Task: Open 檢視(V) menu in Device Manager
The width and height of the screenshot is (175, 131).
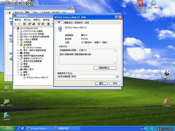Action: 37,20
